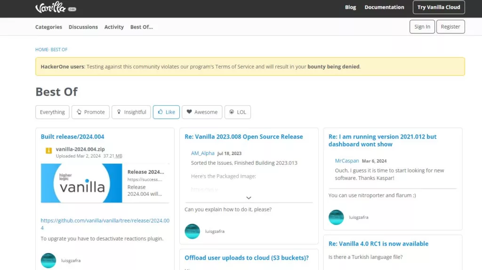This screenshot has height=270, width=482.
Task: Click luisgzafra avatar under Built release post
Action: coord(48,260)
